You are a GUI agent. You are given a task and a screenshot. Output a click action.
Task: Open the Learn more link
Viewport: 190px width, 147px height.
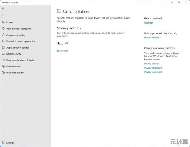63,51
